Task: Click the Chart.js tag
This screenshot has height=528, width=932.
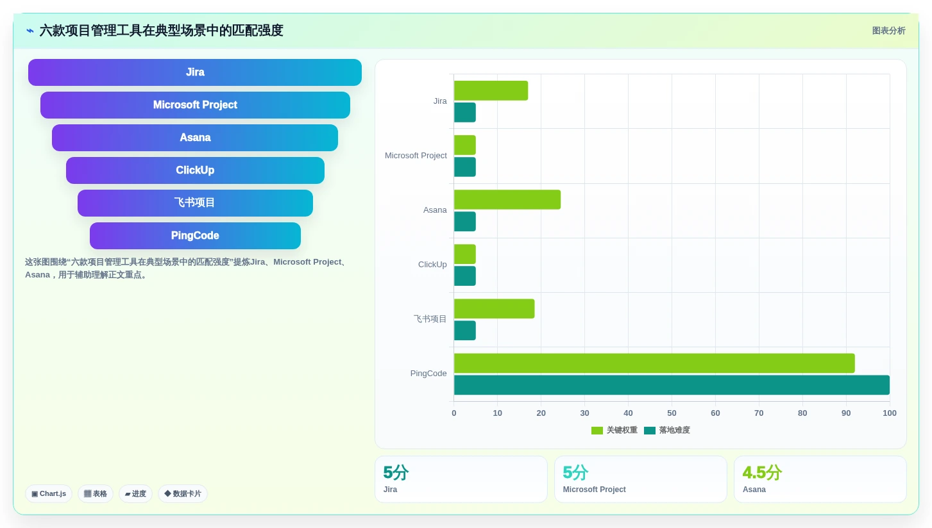Action: pos(49,493)
